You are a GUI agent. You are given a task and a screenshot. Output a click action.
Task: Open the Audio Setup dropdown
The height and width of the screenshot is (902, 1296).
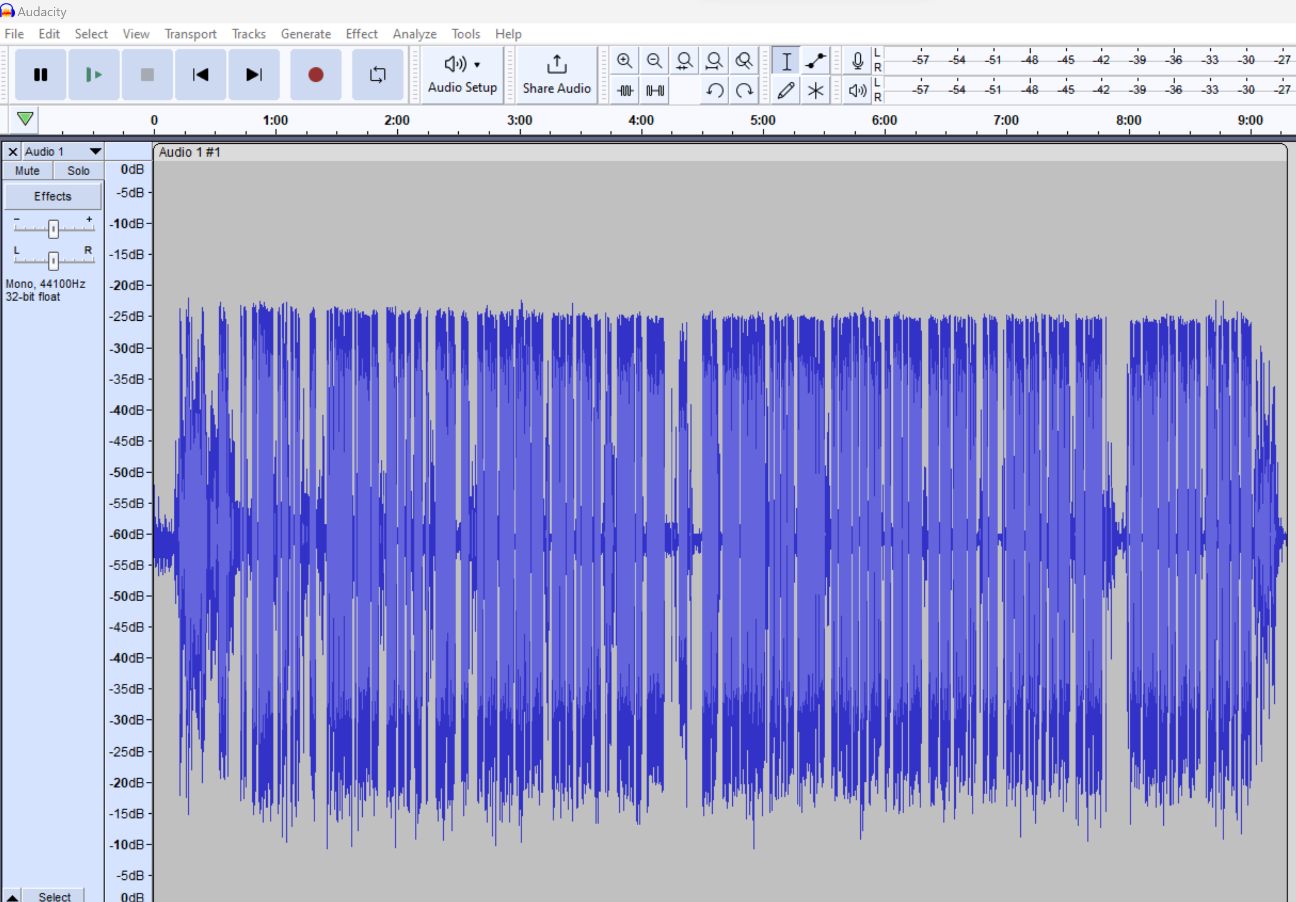coord(462,75)
